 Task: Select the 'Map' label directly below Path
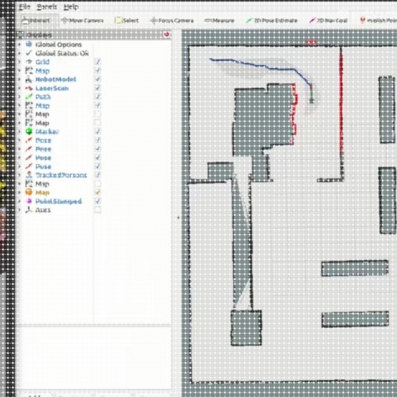click(x=42, y=106)
